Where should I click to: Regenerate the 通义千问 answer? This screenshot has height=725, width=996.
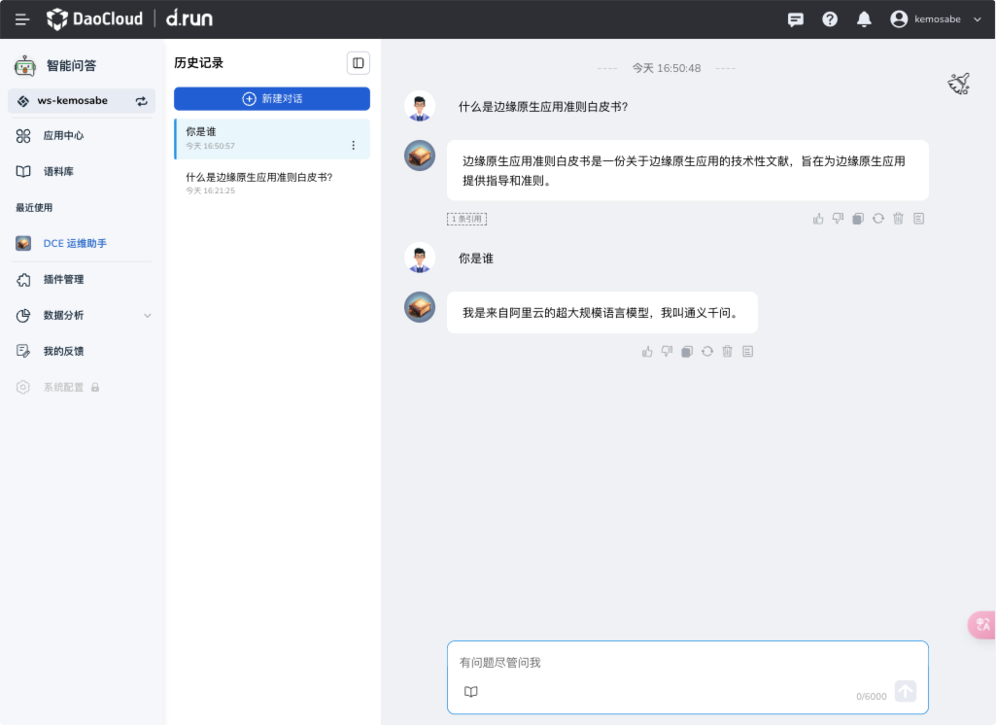point(707,352)
